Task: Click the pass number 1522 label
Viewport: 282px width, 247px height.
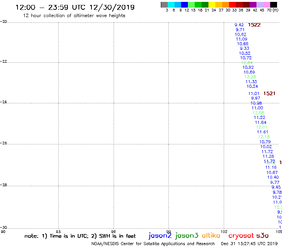Action: tap(254, 25)
